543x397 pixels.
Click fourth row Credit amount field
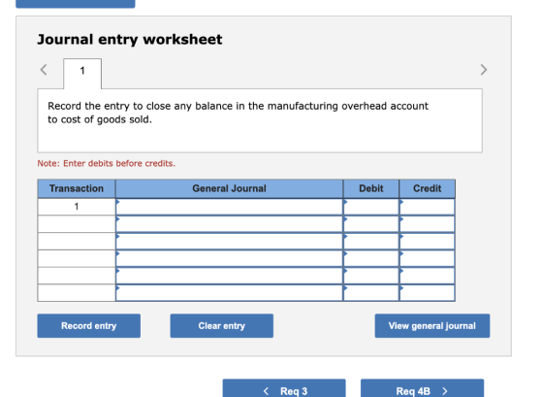coord(427,258)
